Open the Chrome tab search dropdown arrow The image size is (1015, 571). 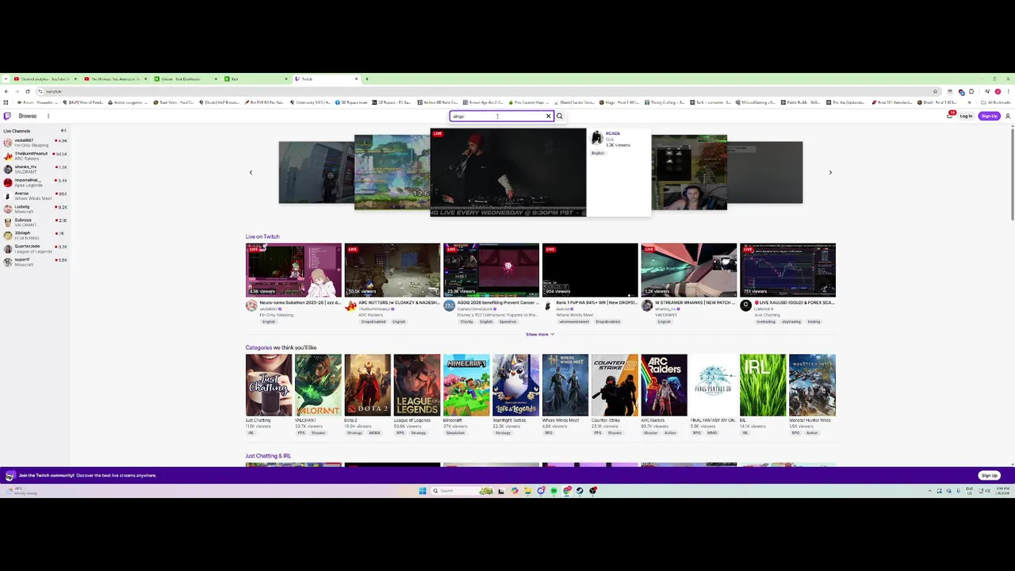click(x=6, y=79)
